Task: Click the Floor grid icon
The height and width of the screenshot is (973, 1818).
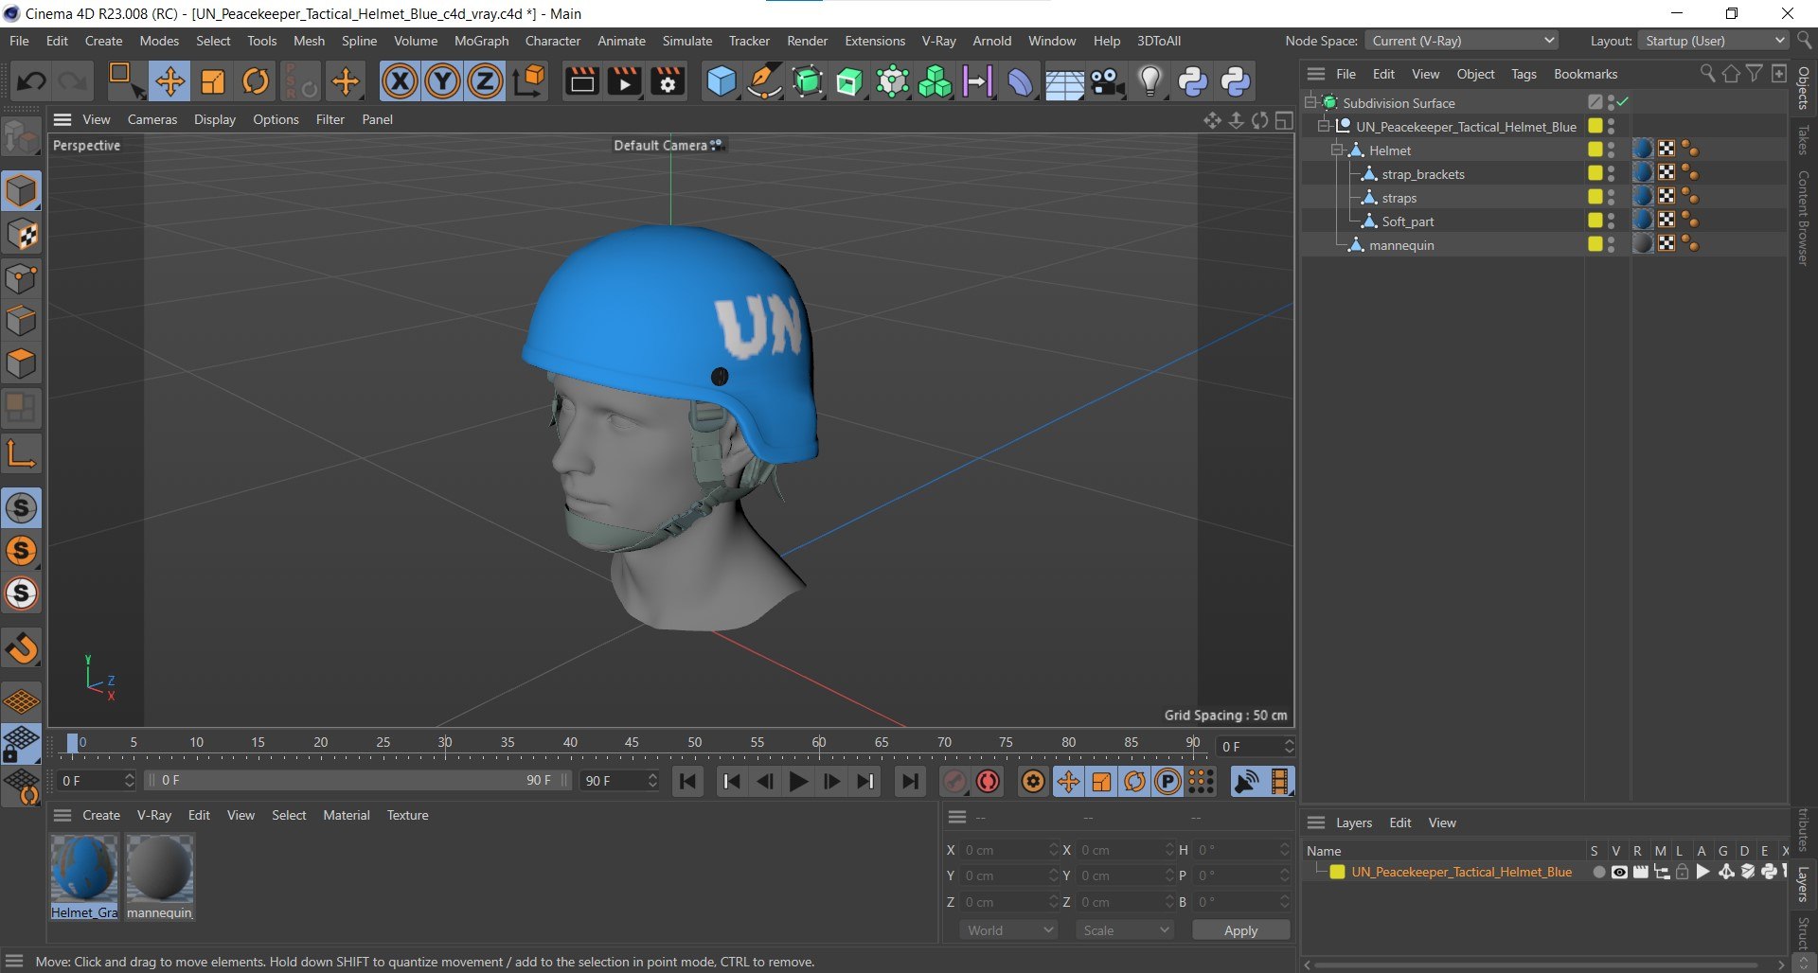Action: 1063,83
